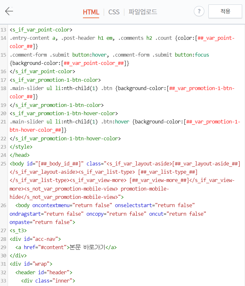Click line number 33 in the gutter
This screenshot has width=245, height=286.
pyautogui.click(x=3, y=281)
